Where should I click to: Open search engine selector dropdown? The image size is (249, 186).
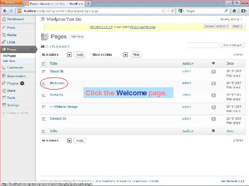coord(182,11)
